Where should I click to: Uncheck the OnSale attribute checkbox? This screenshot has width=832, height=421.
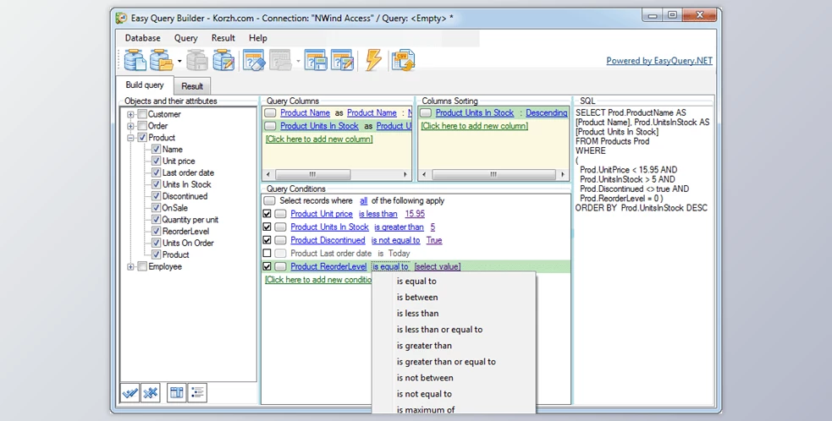click(x=156, y=208)
